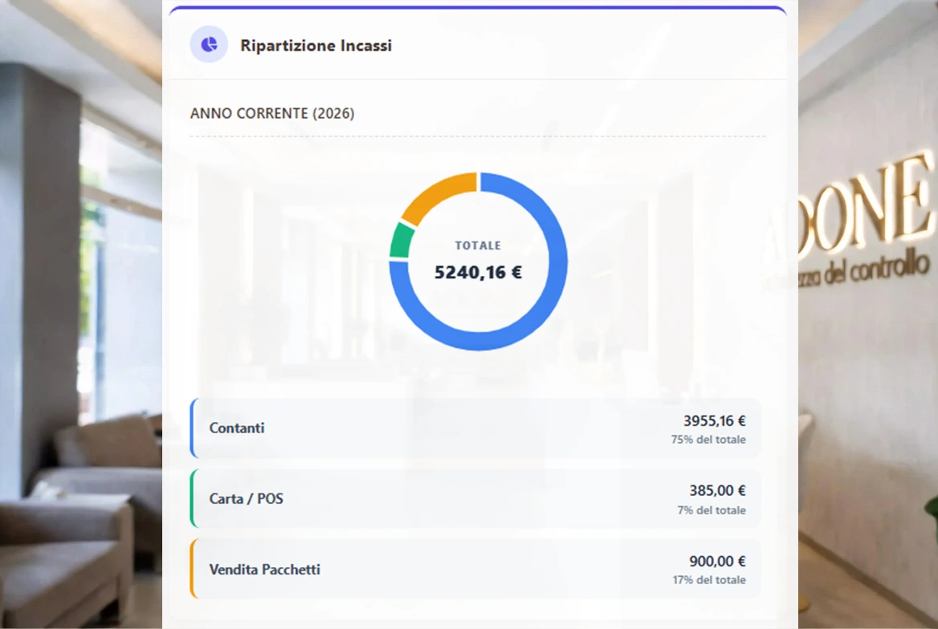Click the 7% del totale text
The height and width of the screenshot is (629, 938).
(x=711, y=510)
